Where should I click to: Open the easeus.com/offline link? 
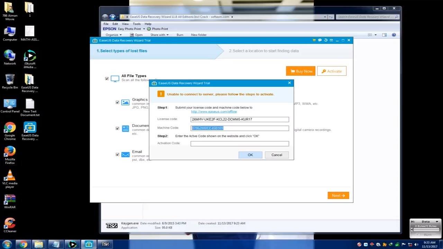pos(214,112)
